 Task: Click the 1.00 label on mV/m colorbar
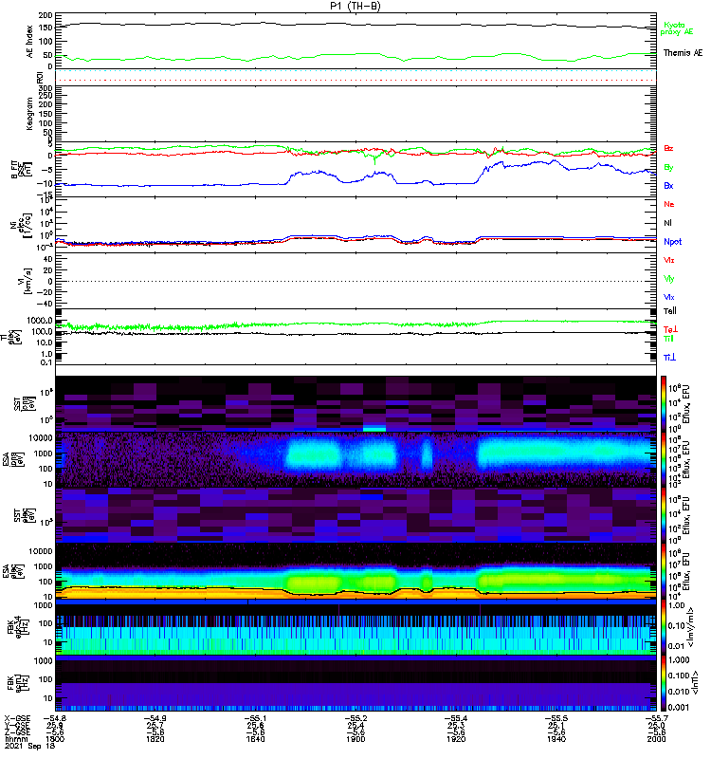point(677,605)
